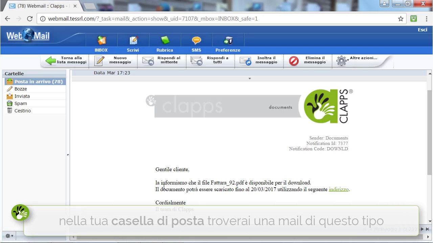Click the Chrome profile user button
Image resolution: width=433 pixels, height=243 pixels.
[x=384, y=4]
